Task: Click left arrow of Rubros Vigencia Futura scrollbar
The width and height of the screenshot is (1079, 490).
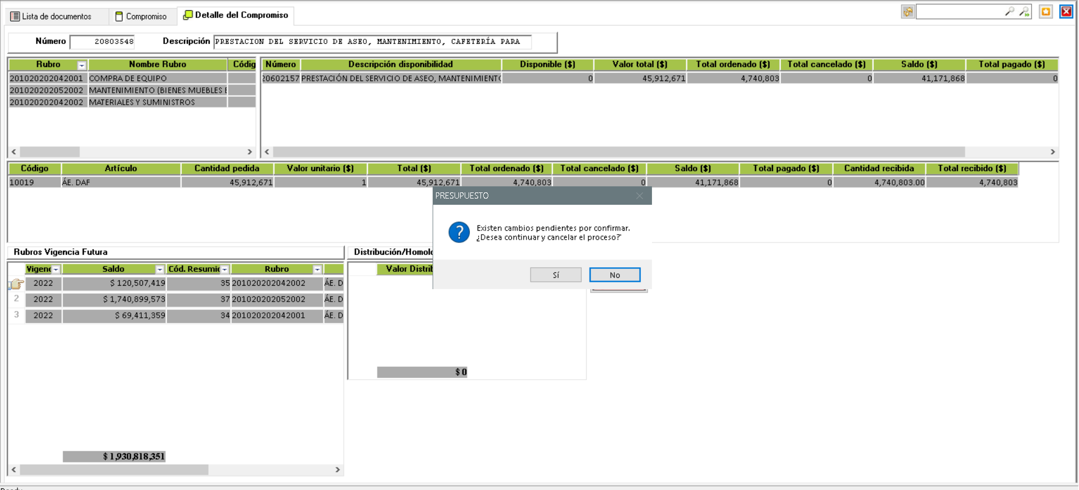Action: [x=14, y=470]
